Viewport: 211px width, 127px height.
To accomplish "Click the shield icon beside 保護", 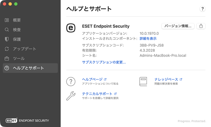I will pyautogui.click(x=7, y=39).
